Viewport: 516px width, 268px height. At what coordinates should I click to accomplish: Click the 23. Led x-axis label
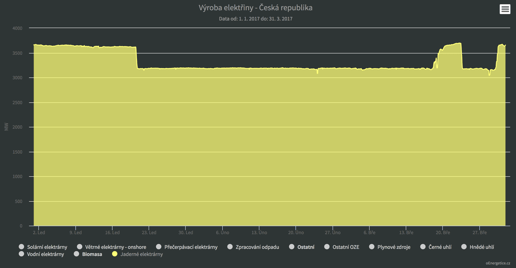pos(149,232)
